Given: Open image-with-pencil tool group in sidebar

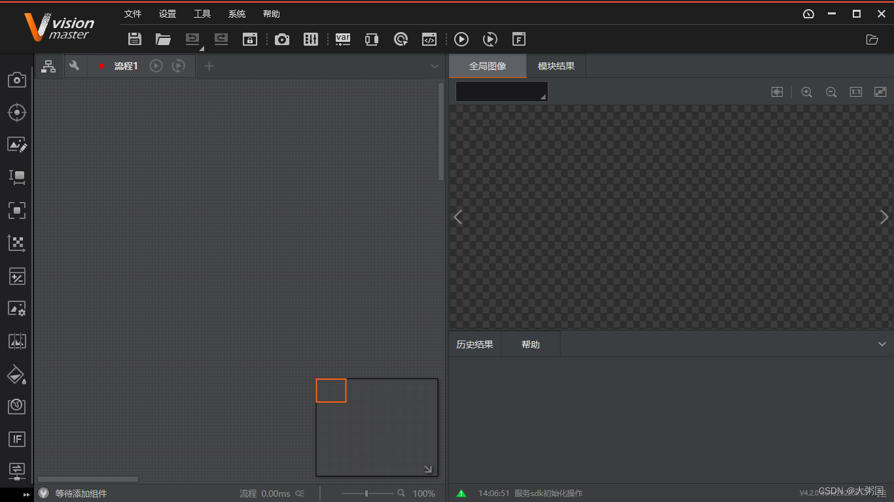Looking at the screenshot, I should coord(16,144).
